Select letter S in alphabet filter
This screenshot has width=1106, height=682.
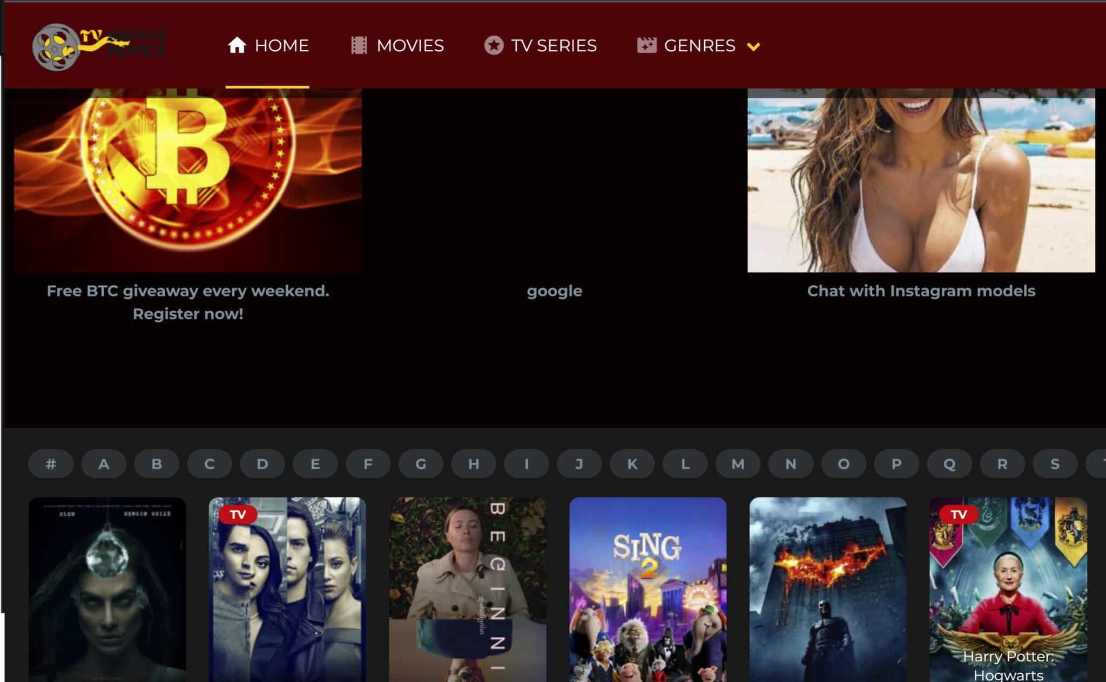pos(1055,464)
